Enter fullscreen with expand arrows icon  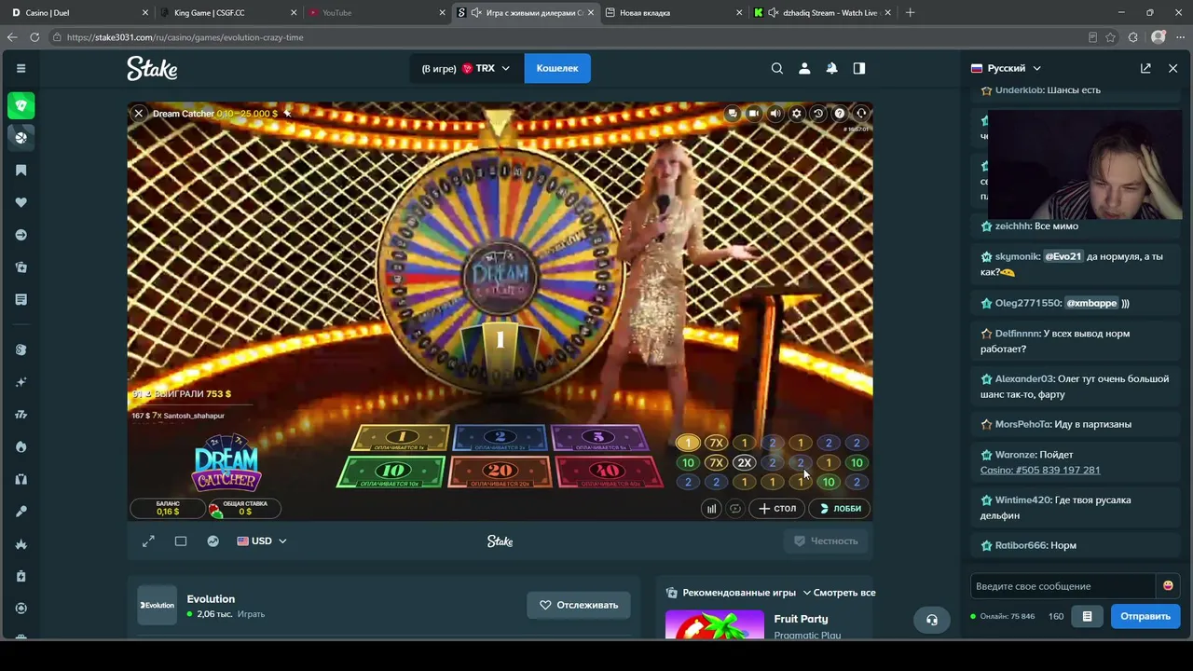pyautogui.click(x=148, y=541)
